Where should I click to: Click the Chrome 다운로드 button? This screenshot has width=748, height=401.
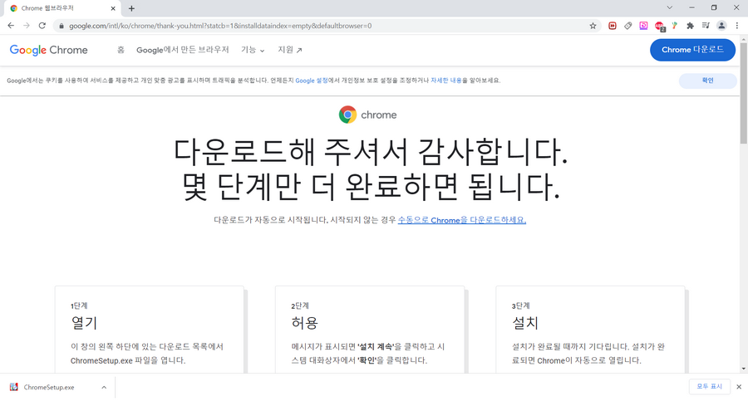[692, 50]
